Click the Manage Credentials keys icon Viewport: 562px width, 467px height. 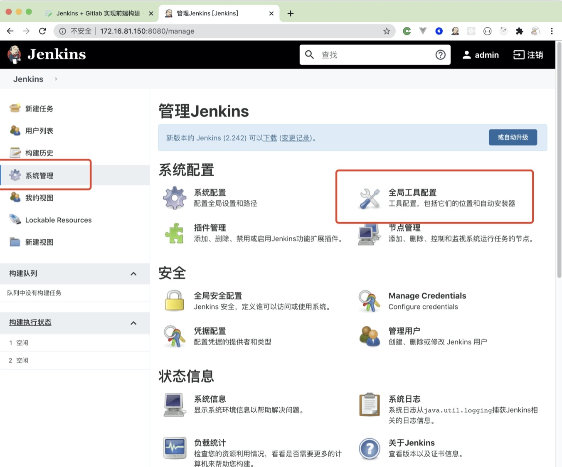pos(369,301)
